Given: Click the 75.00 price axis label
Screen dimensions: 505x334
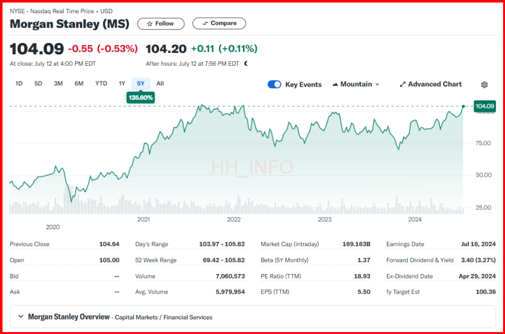Looking at the screenshot, I should [484, 143].
